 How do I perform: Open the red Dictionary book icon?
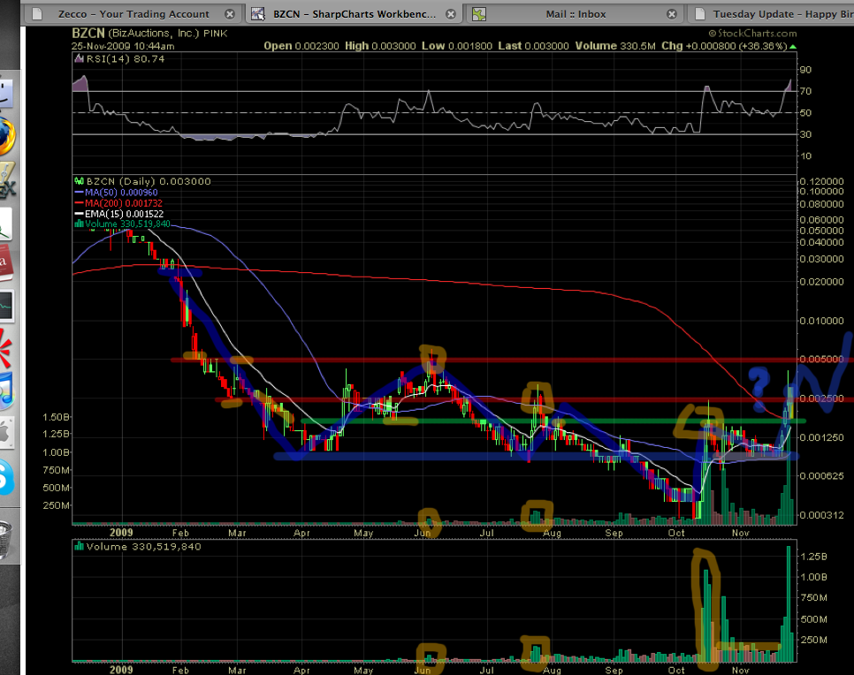(5, 262)
